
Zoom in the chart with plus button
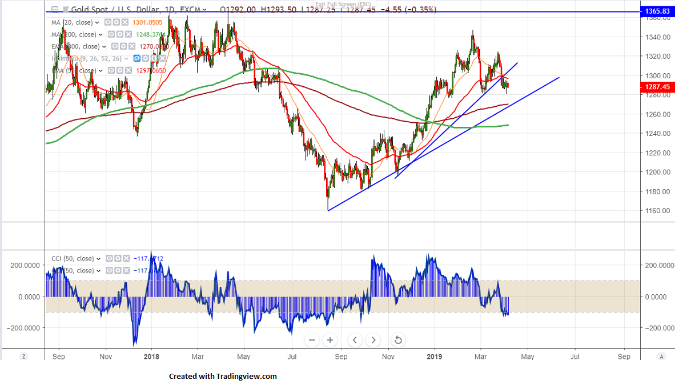[330, 340]
